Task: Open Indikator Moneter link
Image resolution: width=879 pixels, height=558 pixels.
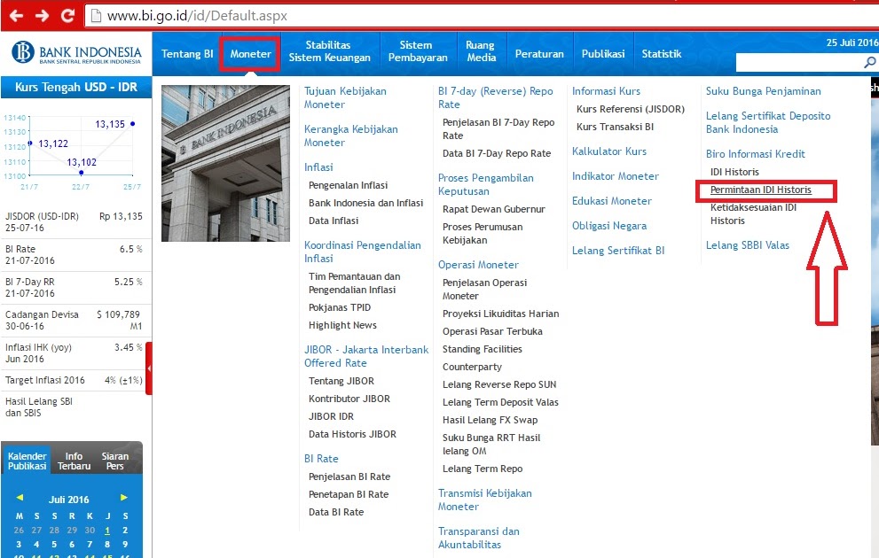Action: [616, 175]
